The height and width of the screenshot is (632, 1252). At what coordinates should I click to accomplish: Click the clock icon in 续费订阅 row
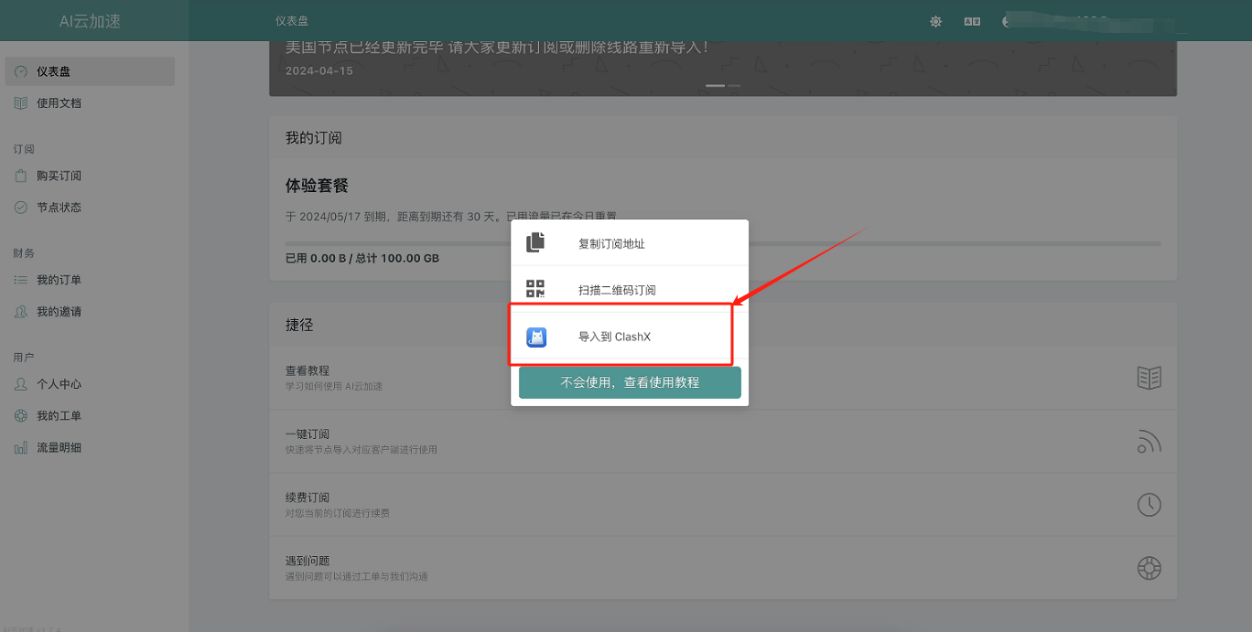1149,505
